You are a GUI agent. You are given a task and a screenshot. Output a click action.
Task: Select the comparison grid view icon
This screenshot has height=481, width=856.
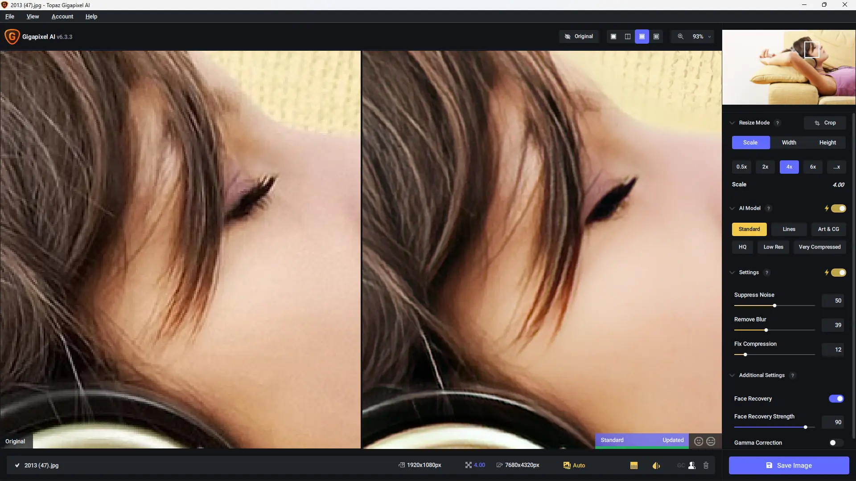(x=656, y=37)
